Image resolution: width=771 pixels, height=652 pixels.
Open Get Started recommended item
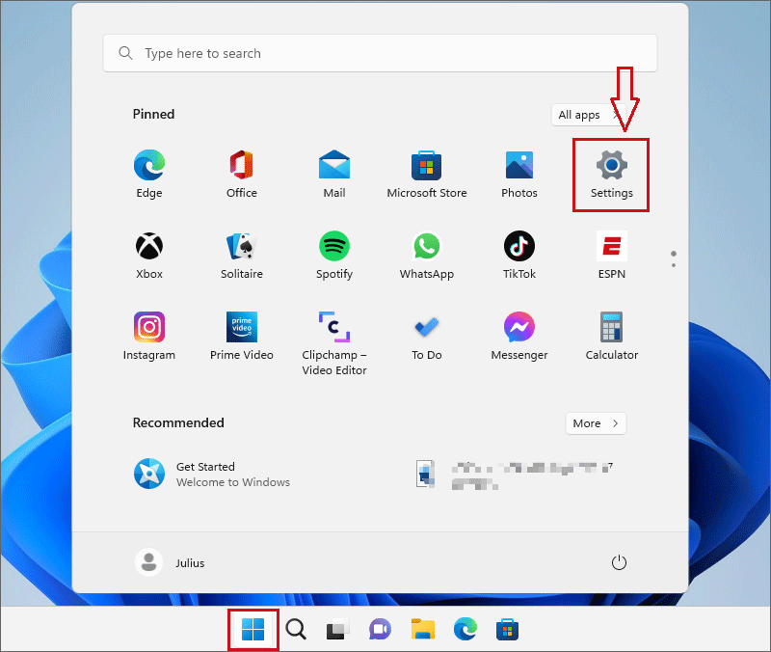(x=212, y=474)
